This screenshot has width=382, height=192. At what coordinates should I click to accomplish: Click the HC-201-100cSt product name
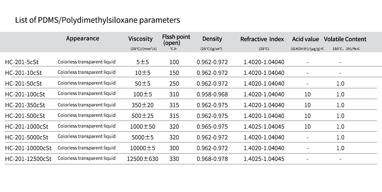point(25,94)
